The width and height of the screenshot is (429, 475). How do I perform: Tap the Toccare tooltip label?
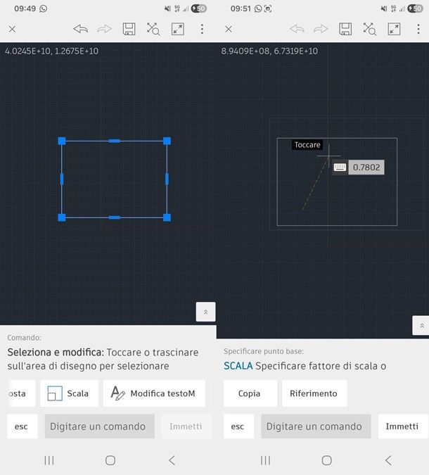(x=307, y=145)
